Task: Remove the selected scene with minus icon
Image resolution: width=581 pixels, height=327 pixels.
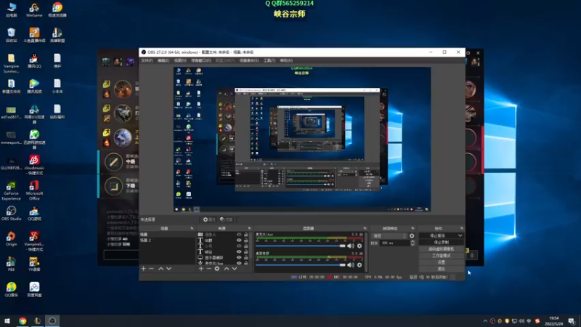Action: 151,268
